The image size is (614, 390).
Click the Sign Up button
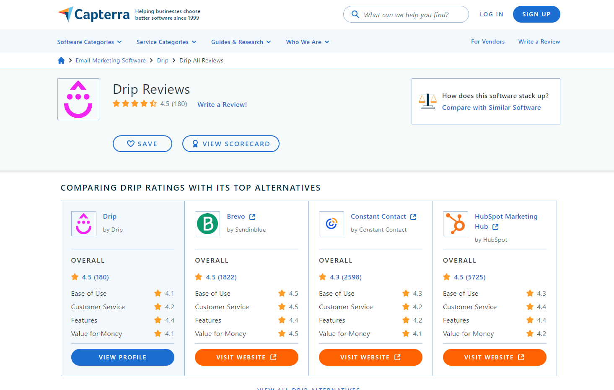click(x=536, y=14)
